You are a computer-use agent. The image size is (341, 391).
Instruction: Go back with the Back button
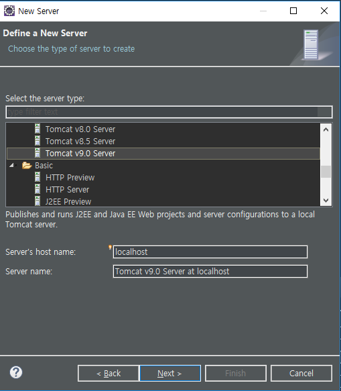pos(109,374)
